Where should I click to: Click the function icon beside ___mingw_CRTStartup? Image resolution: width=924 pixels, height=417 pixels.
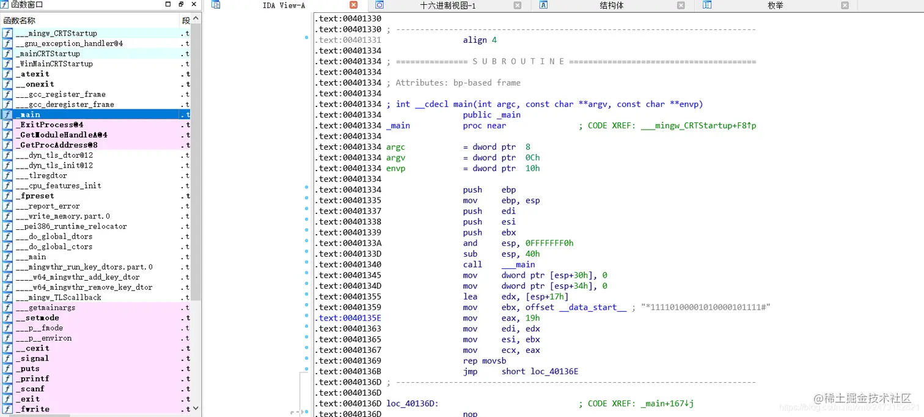click(7, 33)
